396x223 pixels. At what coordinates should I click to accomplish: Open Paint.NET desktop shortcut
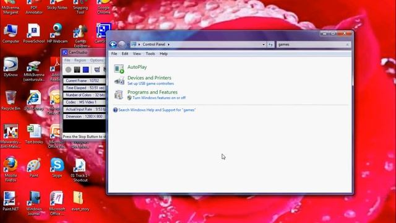11,201
